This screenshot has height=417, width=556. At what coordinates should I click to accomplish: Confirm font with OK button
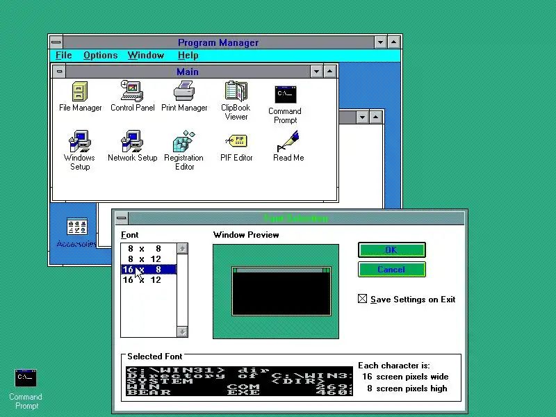391,250
